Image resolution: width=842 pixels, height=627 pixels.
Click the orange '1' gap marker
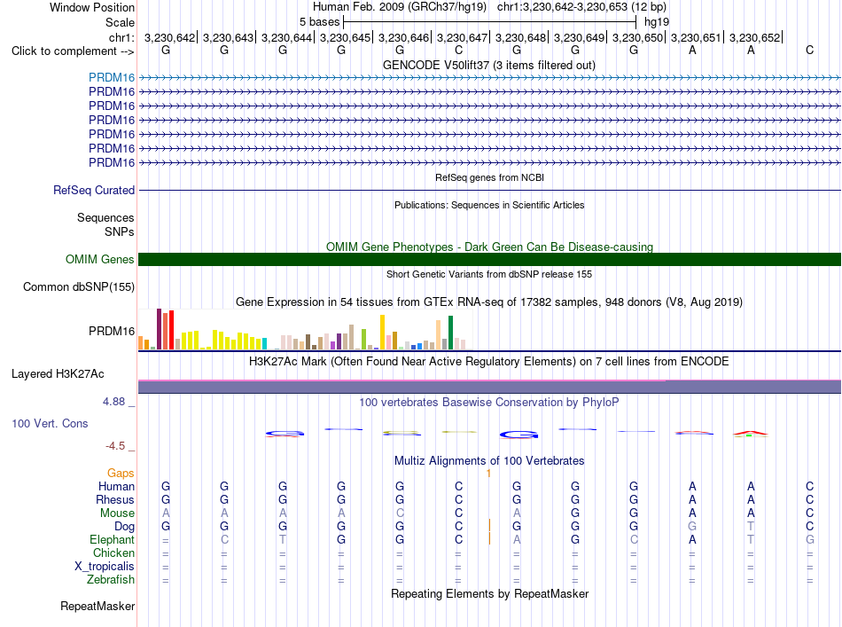pyautogui.click(x=488, y=474)
